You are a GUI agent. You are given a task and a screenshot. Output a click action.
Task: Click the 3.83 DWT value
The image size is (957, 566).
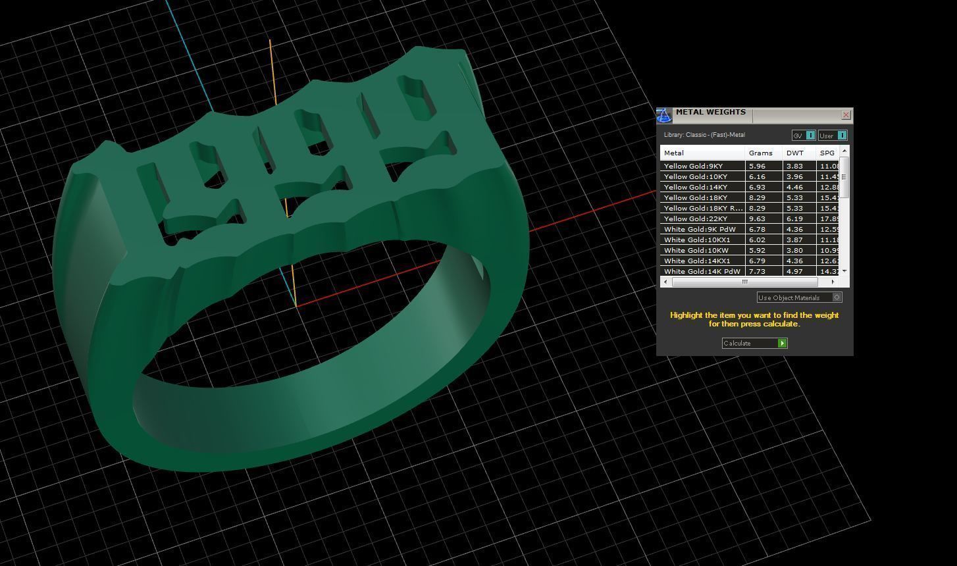(794, 166)
